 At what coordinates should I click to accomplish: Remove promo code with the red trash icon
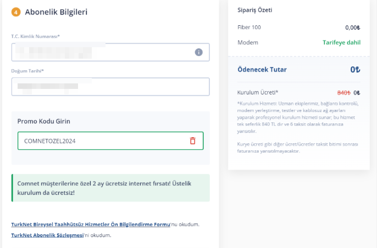[x=192, y=140]
